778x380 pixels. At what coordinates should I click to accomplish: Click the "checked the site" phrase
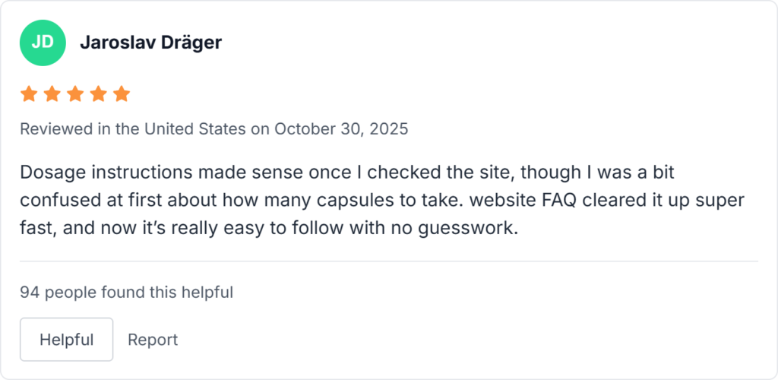click(x=435, y=173)
